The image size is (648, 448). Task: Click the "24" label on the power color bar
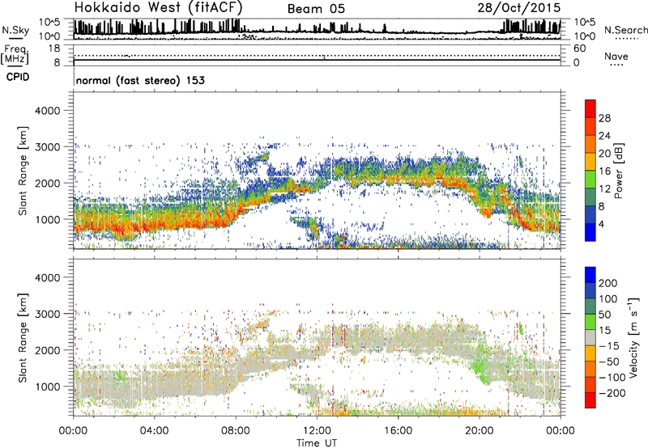[604, 136]
